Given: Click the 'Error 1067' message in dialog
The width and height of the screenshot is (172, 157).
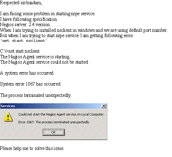Looking at the screenshot, I should [x=54, y=122].
